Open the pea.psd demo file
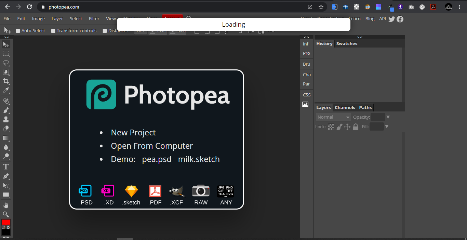This screenshot has width=467, height=240. coord(157,159)
